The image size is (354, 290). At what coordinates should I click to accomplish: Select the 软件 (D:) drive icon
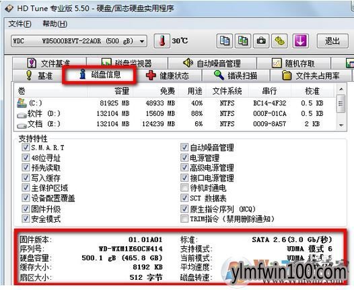pyautogui.click(x=22, y=115)
